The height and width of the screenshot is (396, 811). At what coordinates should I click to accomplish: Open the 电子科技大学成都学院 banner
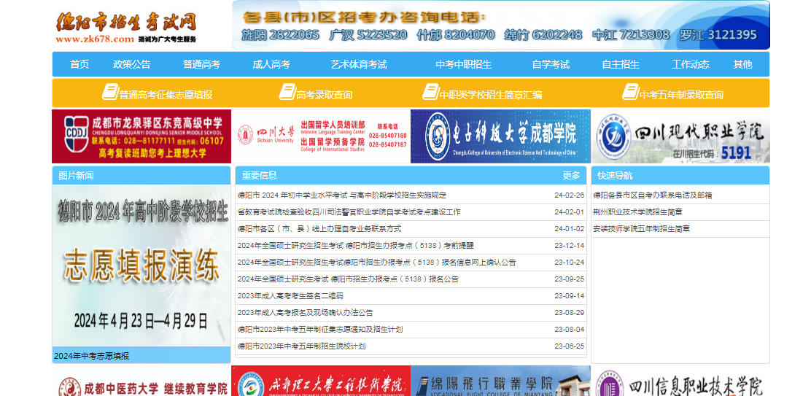(500, 136)
